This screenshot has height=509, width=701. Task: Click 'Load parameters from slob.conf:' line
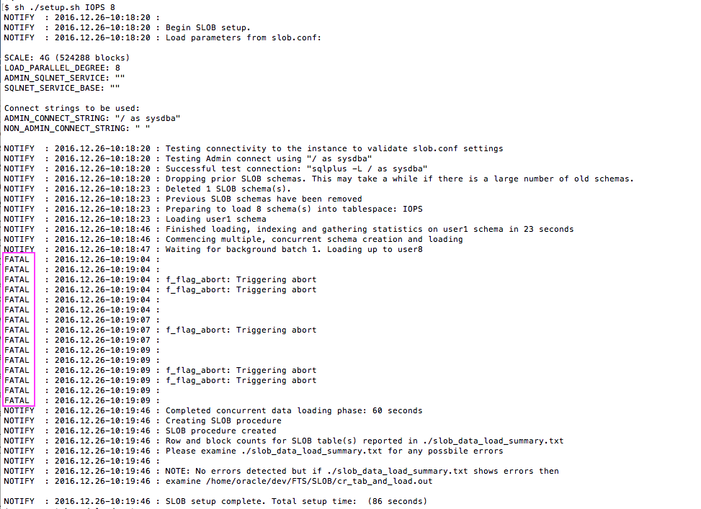point(243,37)
